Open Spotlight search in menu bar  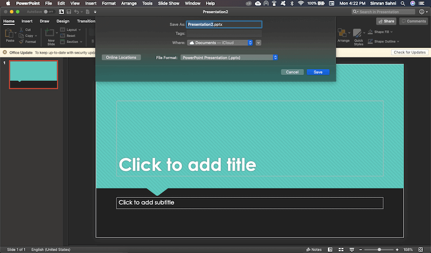click(402, 4)
